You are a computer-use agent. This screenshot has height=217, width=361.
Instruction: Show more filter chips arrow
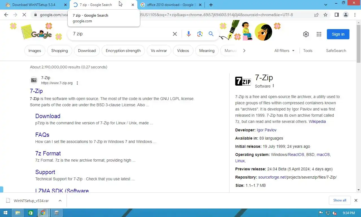tap(244, 51)
